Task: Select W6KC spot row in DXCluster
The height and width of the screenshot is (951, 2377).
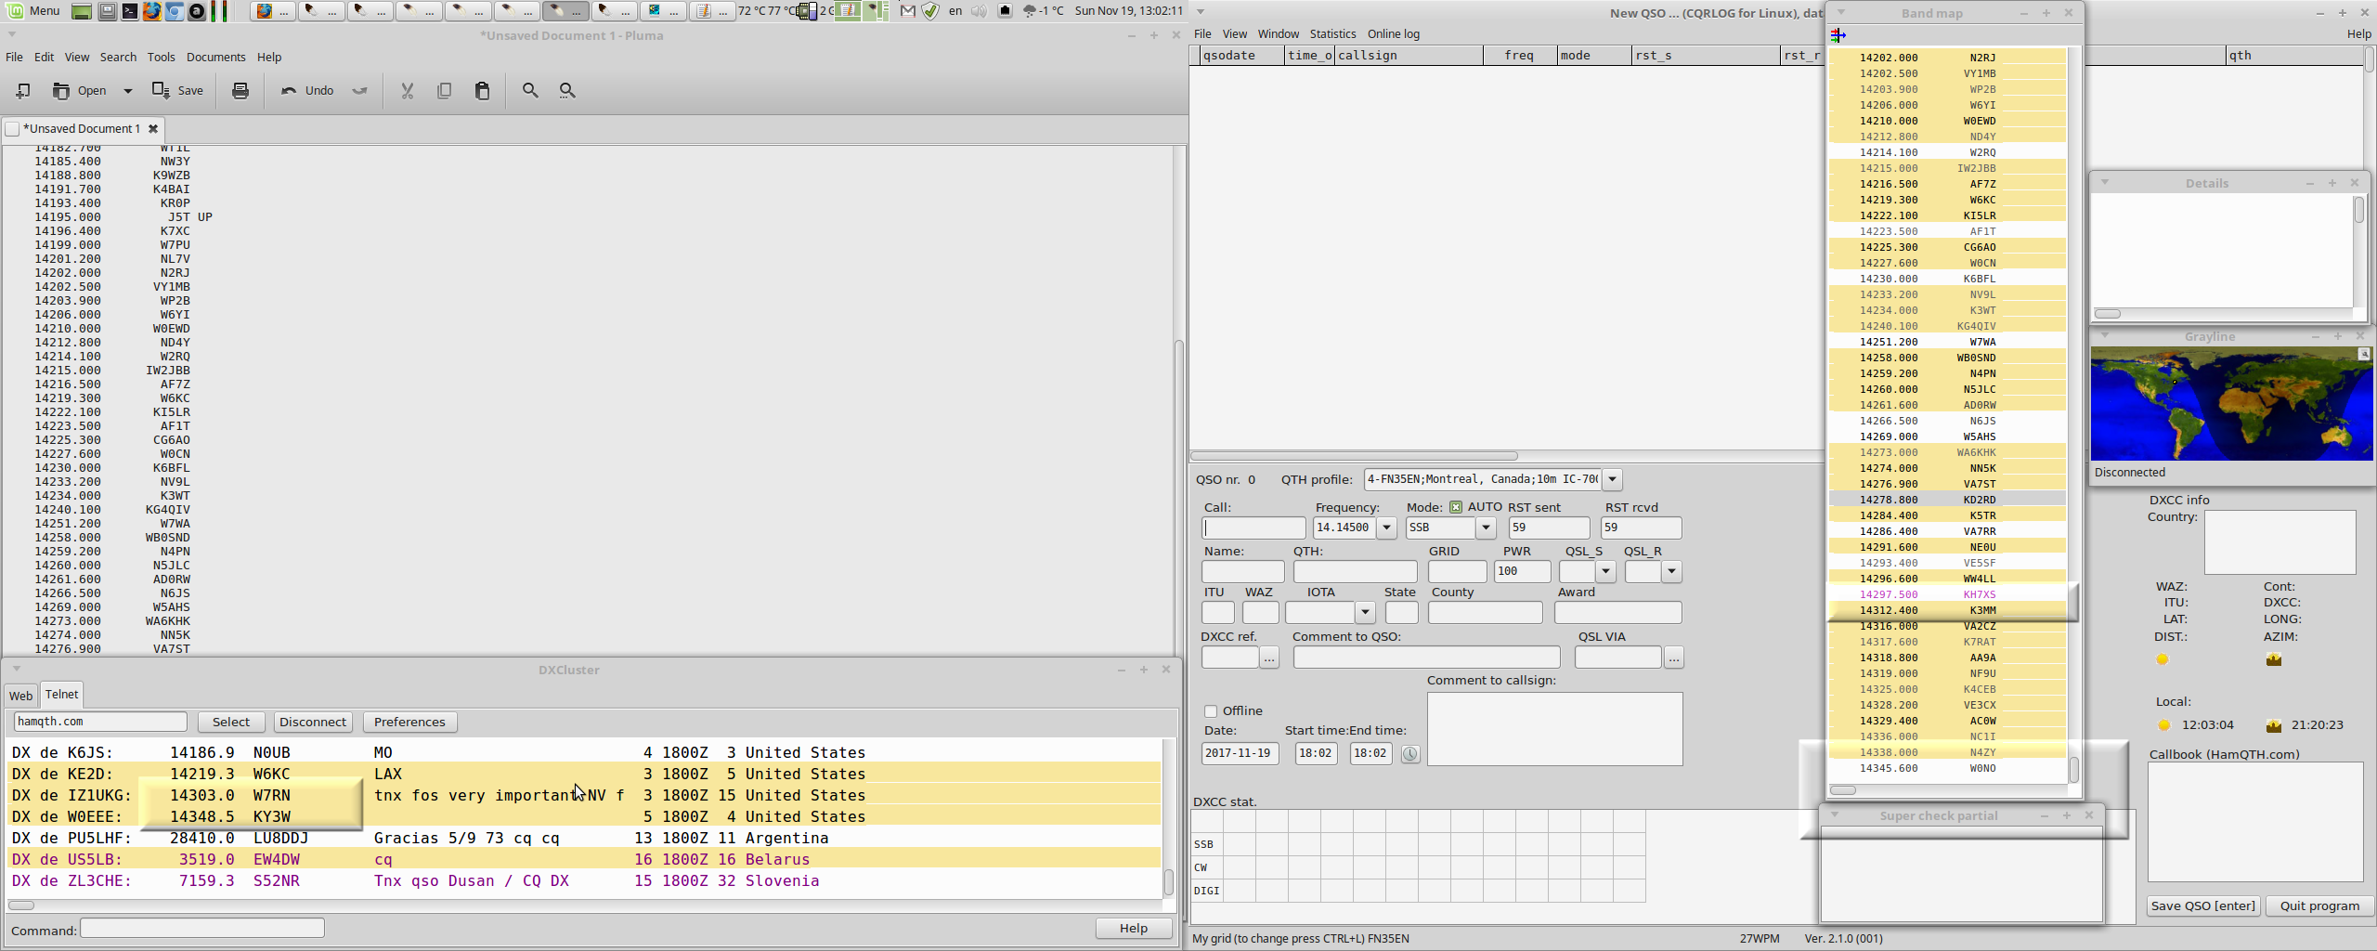Action: click(x=583, y=774)
